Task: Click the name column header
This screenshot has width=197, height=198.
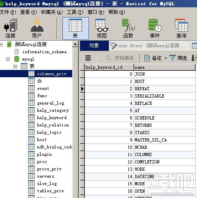Action: [x=165, y=67]
